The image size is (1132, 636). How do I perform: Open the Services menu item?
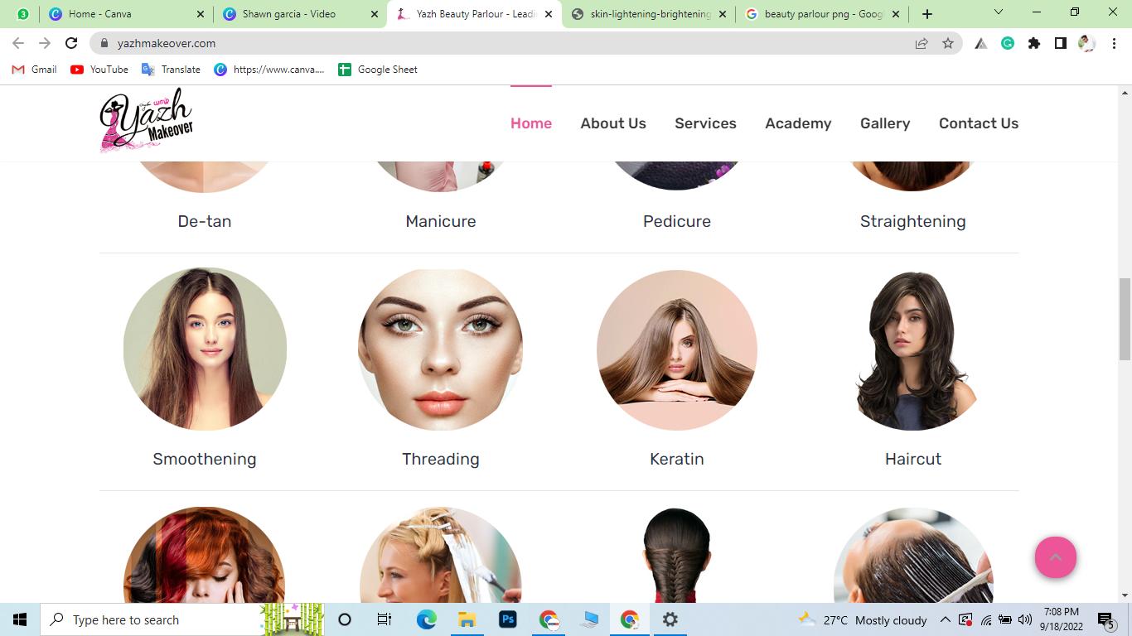[705, 123]
